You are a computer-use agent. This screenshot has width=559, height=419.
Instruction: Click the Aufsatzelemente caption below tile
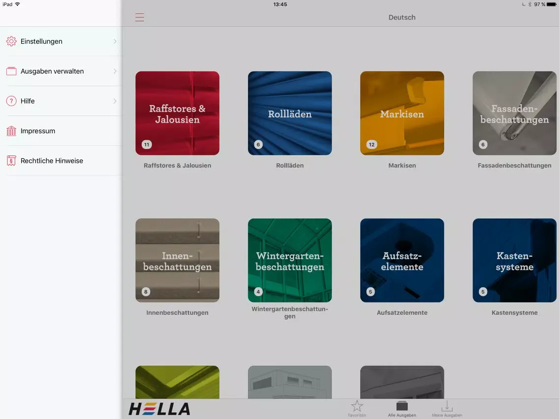(x=402, y=312)
